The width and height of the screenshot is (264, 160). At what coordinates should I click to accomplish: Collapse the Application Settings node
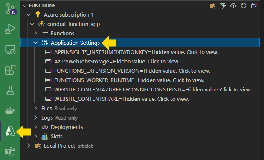tap(35, 43)
